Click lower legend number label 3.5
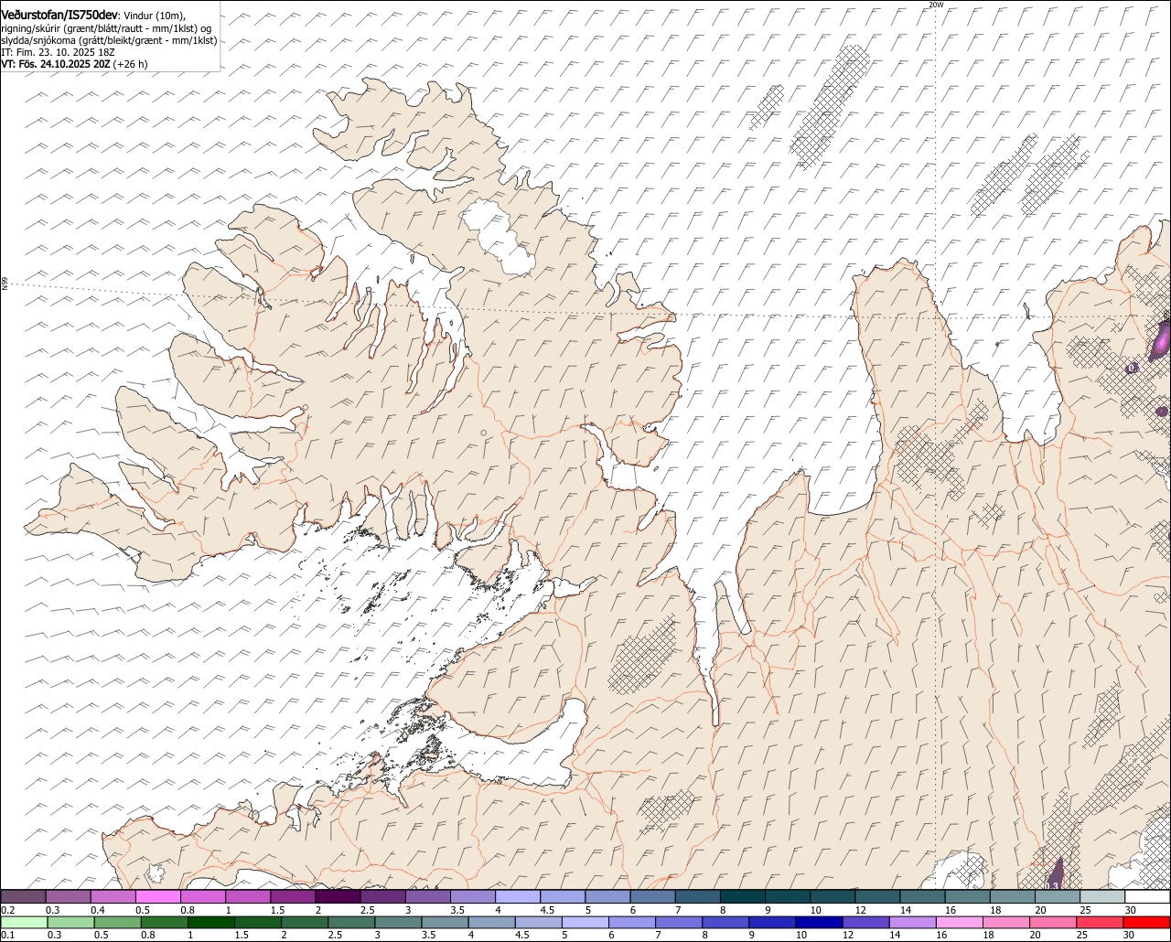Viewport: 1171px width, 942px height. (x=429, y=935)
